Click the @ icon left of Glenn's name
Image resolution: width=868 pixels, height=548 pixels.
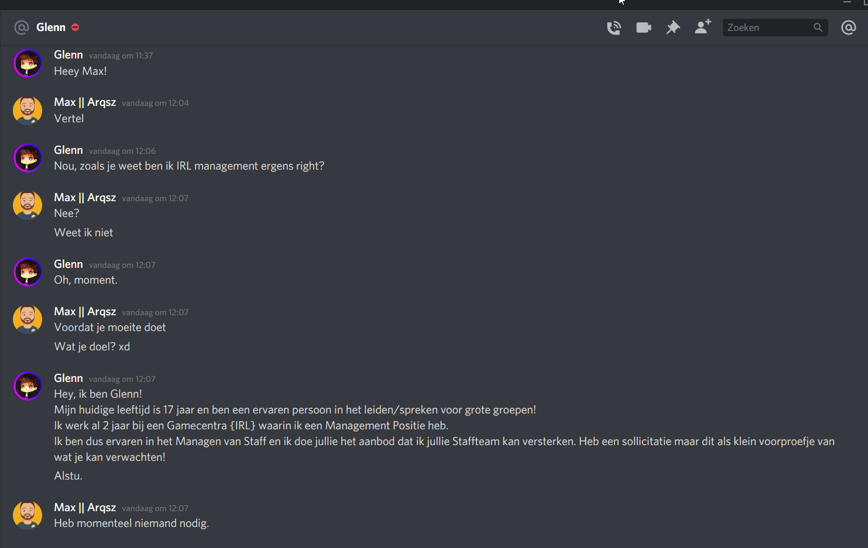pos(22,27)
